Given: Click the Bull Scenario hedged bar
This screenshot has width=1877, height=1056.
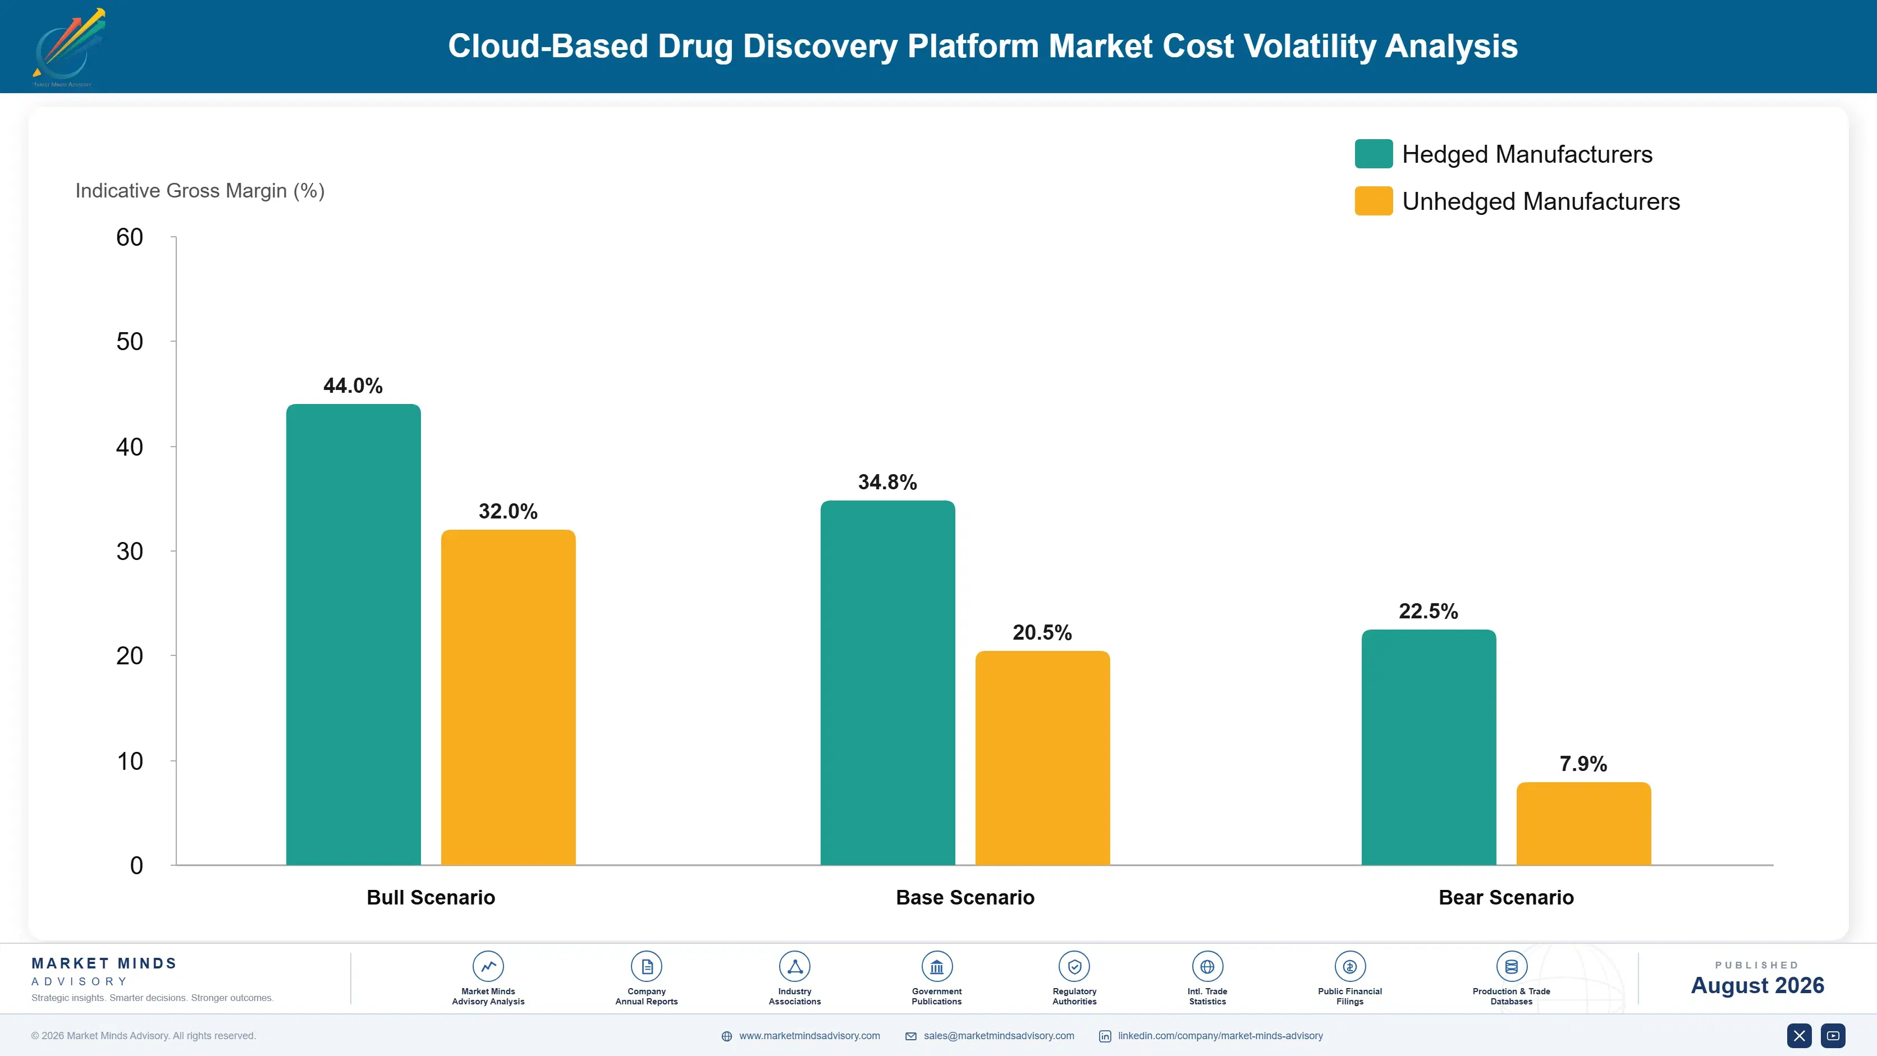Looking at the screenshot, I should pyautogui.click(x=354, y=634).
